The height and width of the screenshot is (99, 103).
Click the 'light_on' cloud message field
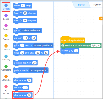[x=96, y=45]
